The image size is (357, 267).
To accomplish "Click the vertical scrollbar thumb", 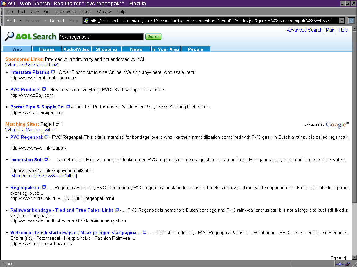I will pyautogui.click(x=355, y=117).
